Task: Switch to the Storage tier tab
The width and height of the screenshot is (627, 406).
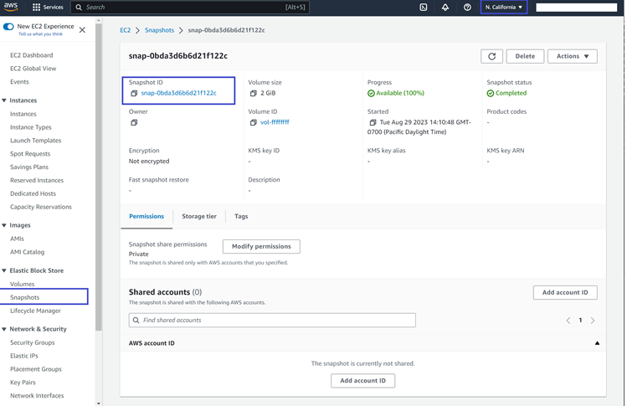Action: [199, 216]
